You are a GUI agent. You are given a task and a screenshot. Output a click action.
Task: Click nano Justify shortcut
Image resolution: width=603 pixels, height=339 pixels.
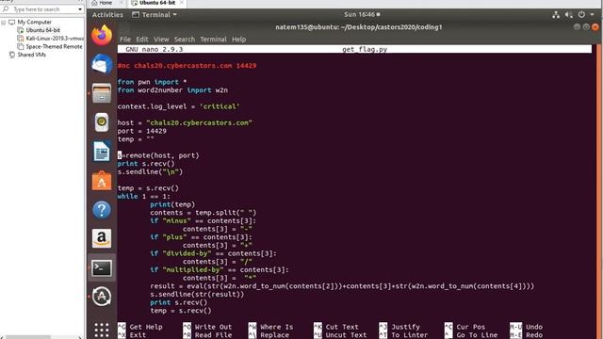399,327
